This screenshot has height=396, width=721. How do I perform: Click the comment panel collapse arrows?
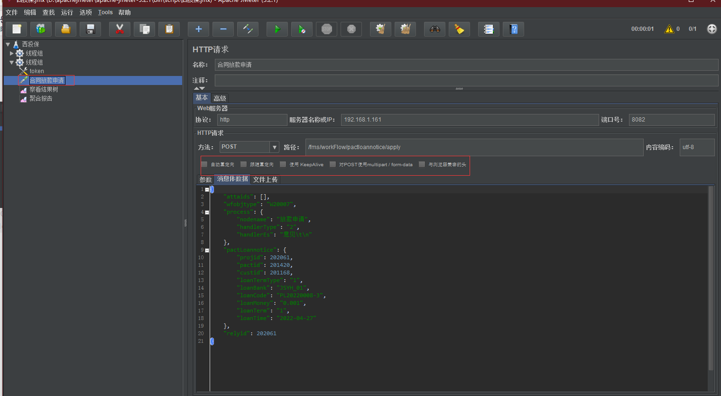[199, 89]
